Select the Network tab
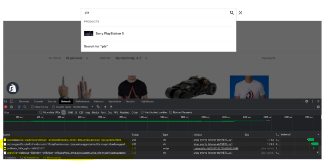The image size is (325, 164). tap(66, 102)
